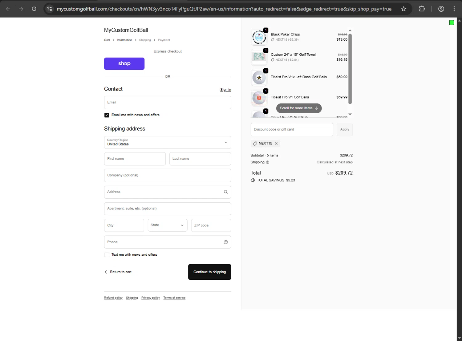Image resolution: width=462 pixels, height=341 pixels.
Task: Click order list scroll down arrow
Action: 350,114
